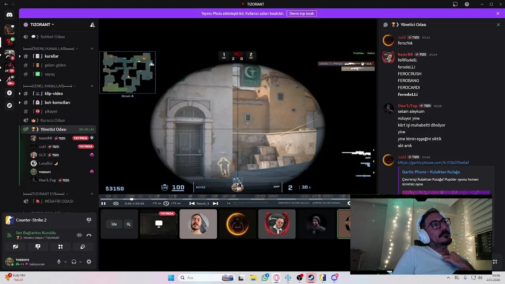
Task: Open WhatsApp from the taskbar
Action: tap(265, 278)
